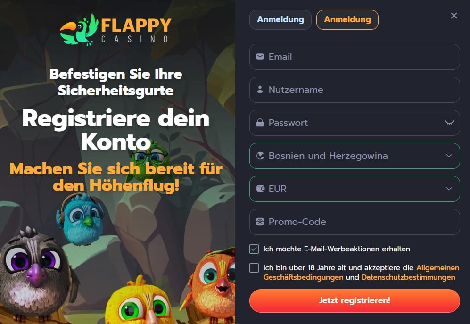
Task: Check the over 18 years agreement box
Action: click(254, 267)
